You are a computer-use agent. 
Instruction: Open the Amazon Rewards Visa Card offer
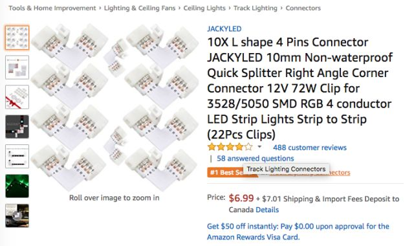coord(298,232)
